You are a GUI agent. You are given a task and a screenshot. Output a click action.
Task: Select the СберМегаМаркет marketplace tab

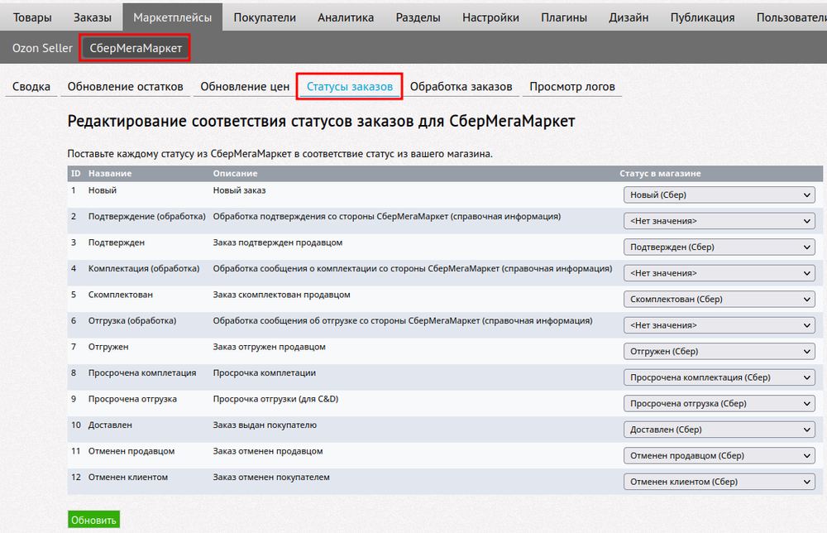[136, 48]
